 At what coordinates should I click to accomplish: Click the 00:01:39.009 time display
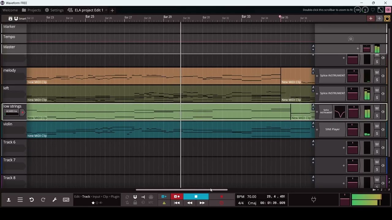[x=273, y=203]
